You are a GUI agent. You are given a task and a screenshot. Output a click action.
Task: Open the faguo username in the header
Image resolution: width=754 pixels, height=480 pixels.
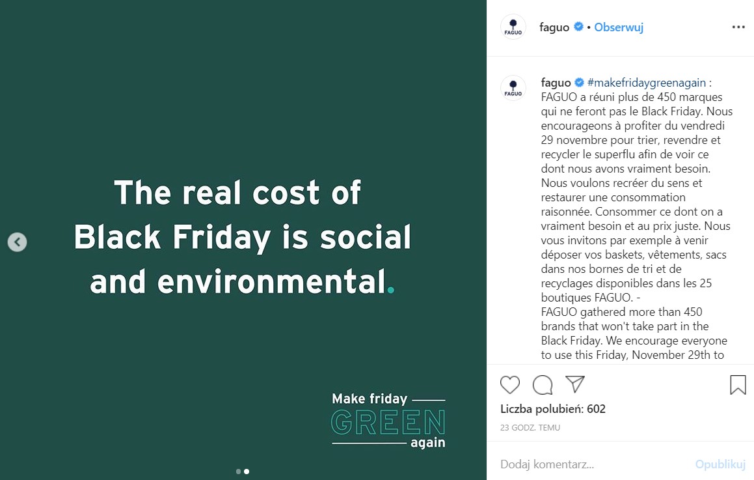(554, 27)
